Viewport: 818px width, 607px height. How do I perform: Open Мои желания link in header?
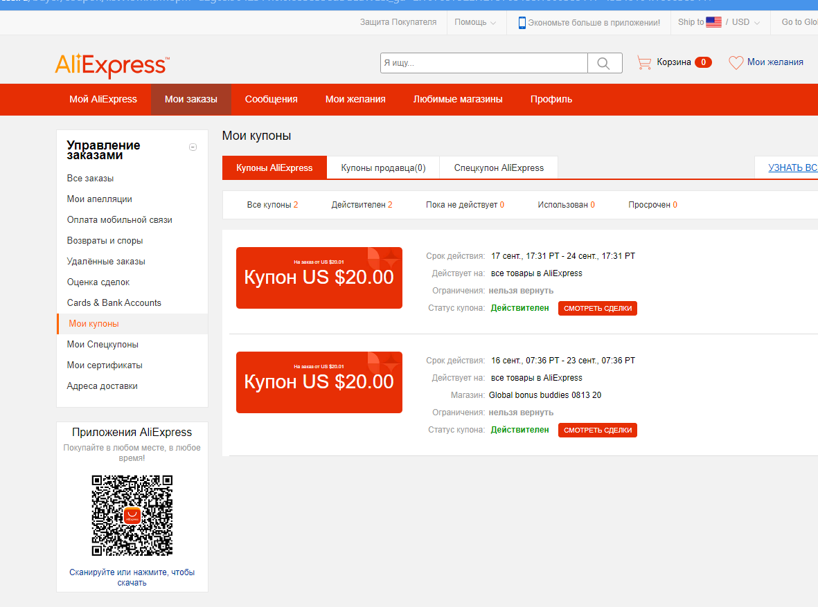coord(775,62)
